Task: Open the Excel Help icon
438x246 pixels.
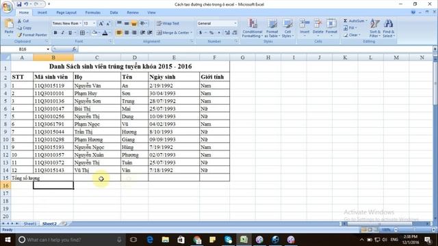Action: 413,12
